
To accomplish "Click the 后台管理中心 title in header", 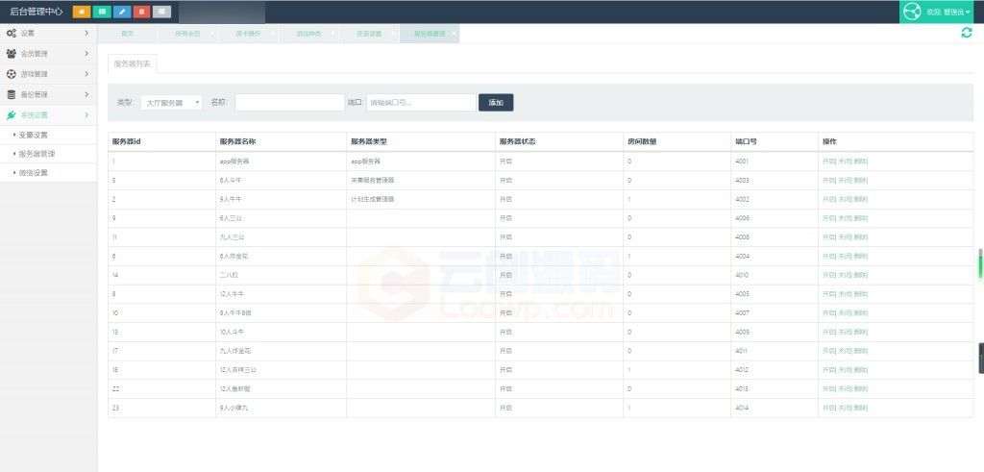I will 36,12.
